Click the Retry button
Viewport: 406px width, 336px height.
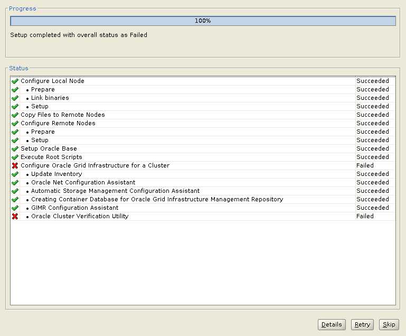point(362,324)
